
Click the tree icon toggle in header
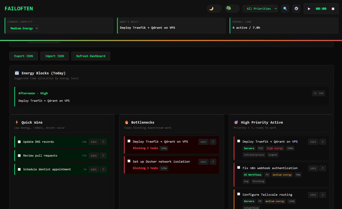coord(232,9)
